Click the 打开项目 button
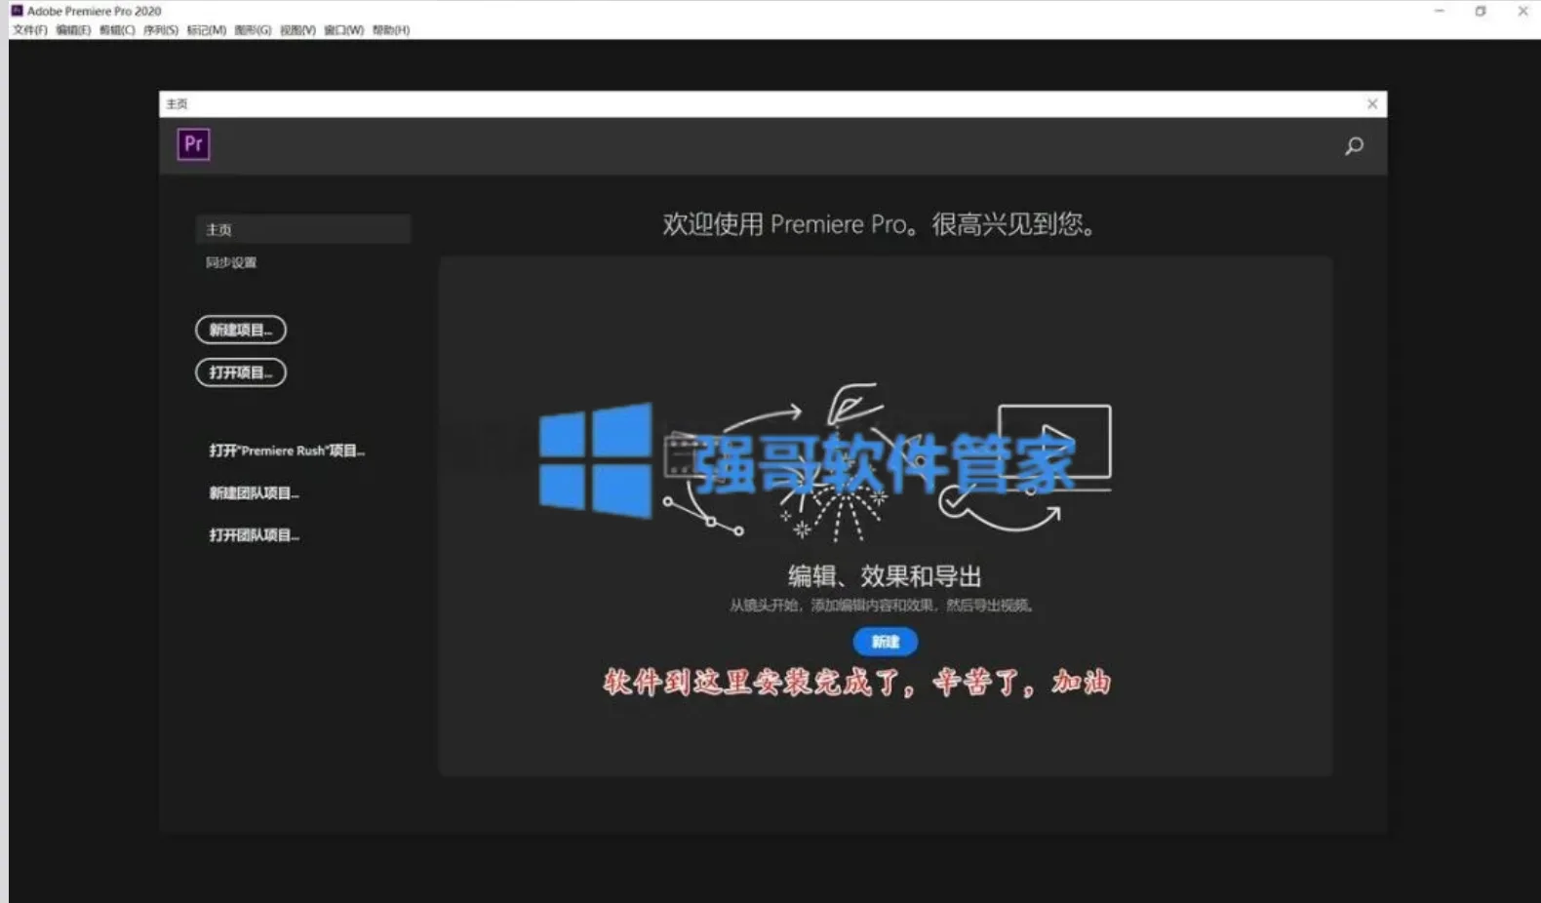1541x903 pixels. pyautogui.click(x=241, y=373)
